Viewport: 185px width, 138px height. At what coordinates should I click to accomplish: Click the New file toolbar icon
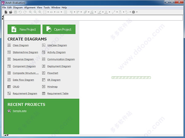(x=6, y=12)
